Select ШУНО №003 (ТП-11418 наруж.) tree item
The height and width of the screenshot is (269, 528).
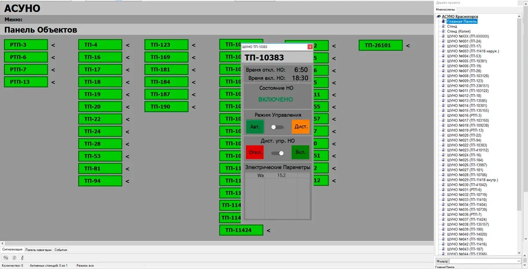click(x=473, y=51)
